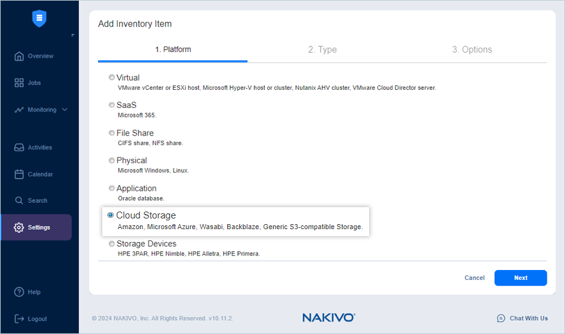Go to the 3. Options step tab
The width and height of the screenshot is (565, 334).
(472, 50)
